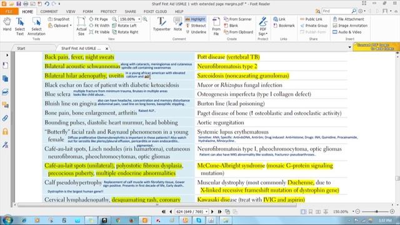Click the Convert PDF promo banner
The height and width of the screenshot is (225, 400).
pyautogui.click(x=376, y=47)
